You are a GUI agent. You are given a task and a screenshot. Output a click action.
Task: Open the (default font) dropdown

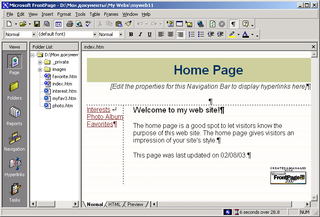(x=95, y=34)
